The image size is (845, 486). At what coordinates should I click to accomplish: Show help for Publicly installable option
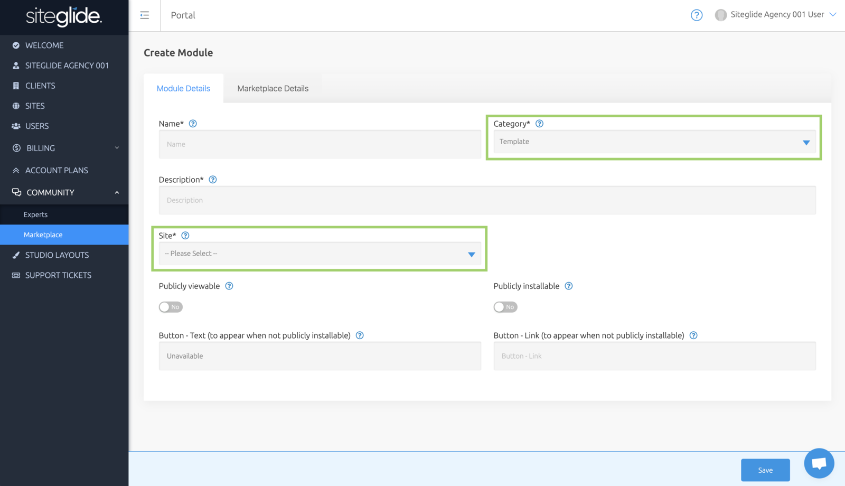point(569,286)
